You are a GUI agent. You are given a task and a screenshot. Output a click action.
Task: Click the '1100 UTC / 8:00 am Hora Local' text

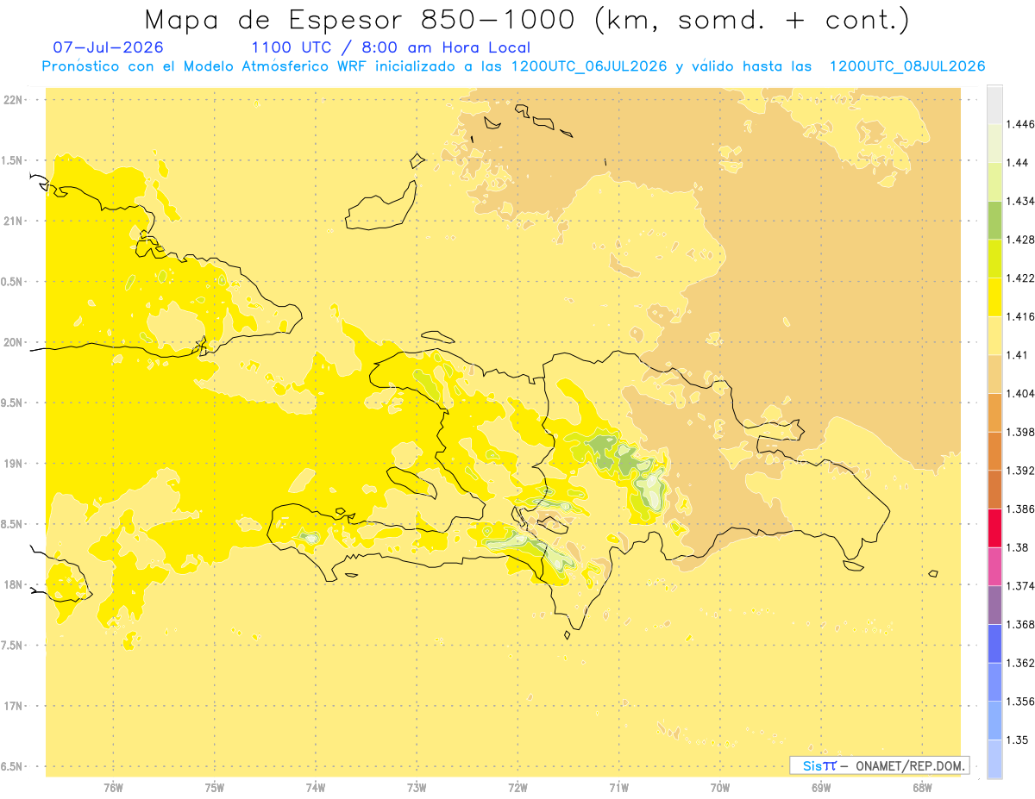click(x=390, y=47)
